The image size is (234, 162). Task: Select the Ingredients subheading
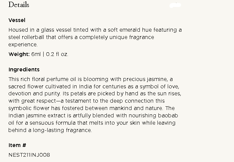click(x=24, y=70)
